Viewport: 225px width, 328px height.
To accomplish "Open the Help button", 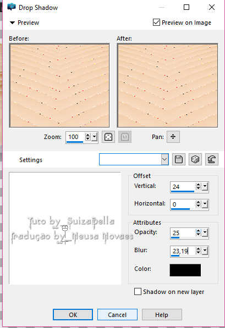I will [162, 315].
